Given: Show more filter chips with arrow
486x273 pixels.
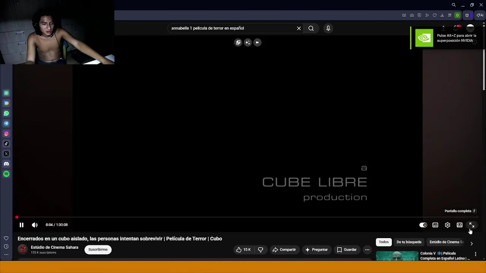Looking at the screenshot, I should pyautogui.click(x=472, y=243).
